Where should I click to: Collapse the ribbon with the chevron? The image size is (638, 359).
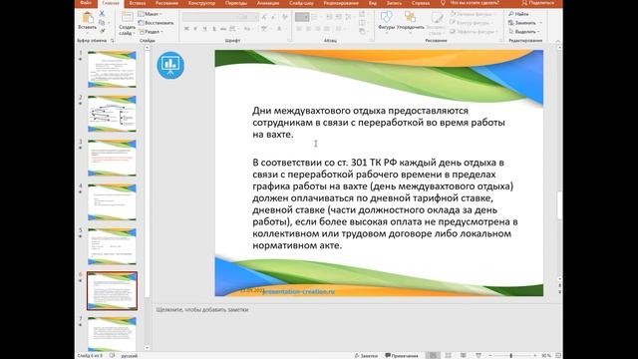(x=558, y=41)
